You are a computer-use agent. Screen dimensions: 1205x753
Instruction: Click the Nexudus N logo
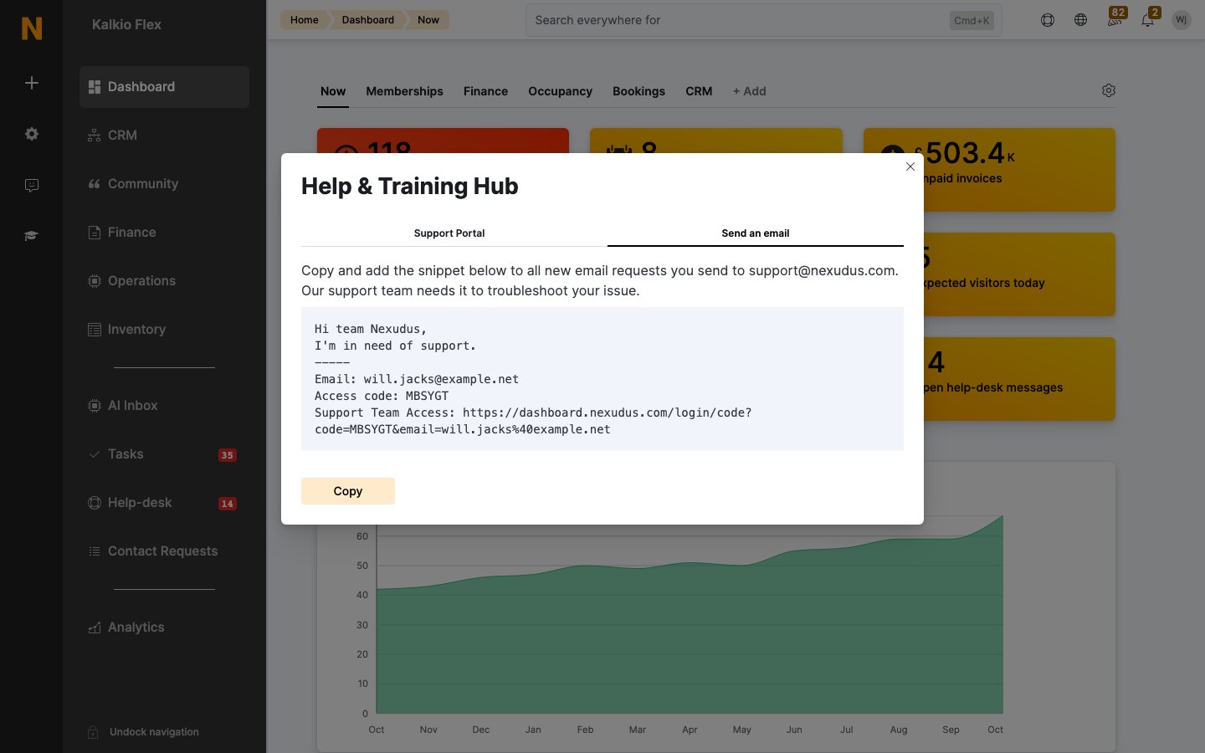pos(32,28)
